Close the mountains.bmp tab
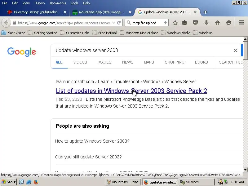Screen dimensions: 248x186 (130, 12)
